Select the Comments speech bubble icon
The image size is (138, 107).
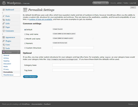pos(4,31)
